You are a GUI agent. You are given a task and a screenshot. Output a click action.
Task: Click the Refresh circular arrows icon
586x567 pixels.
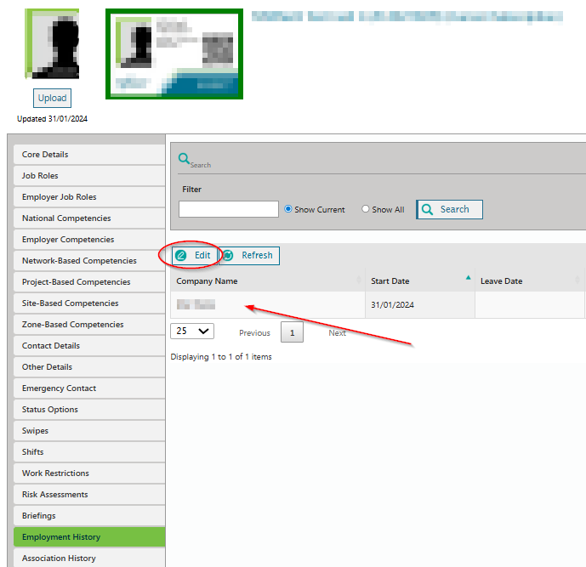point(228,256)
